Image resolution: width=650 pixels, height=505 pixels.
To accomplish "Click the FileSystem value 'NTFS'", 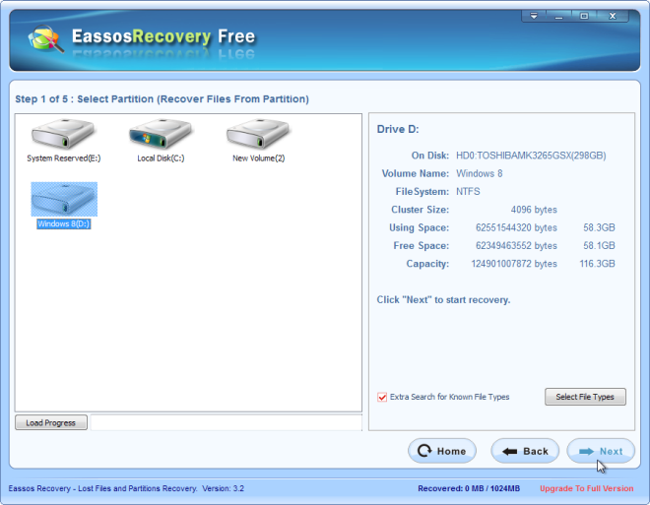I will [x=468, y=191].
